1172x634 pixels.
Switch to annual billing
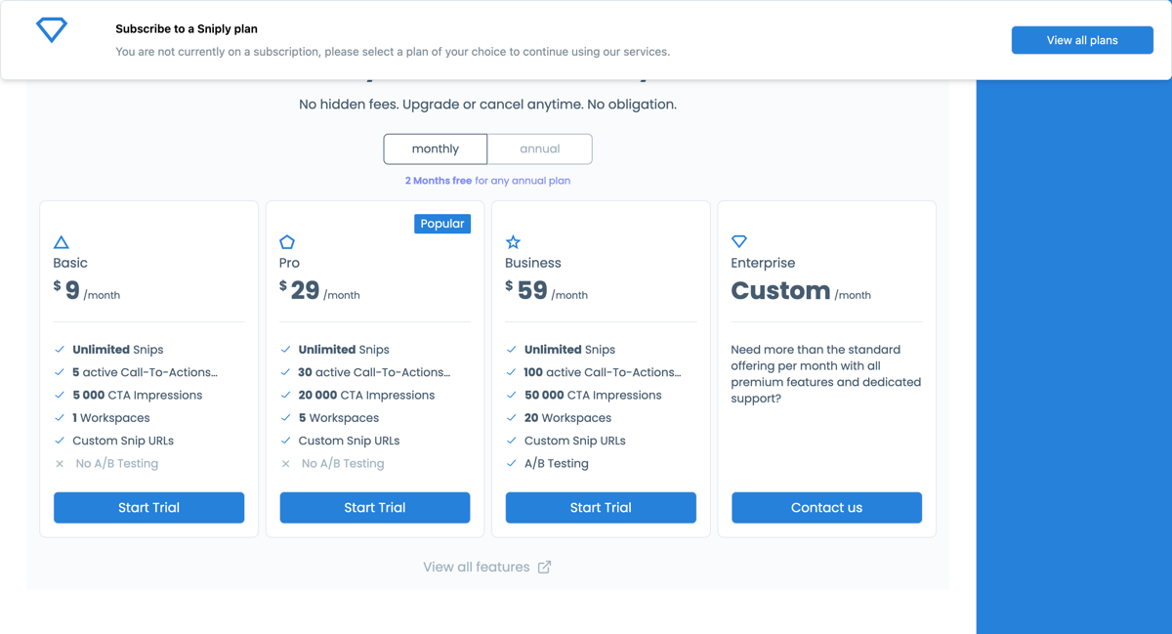(539, 148)
